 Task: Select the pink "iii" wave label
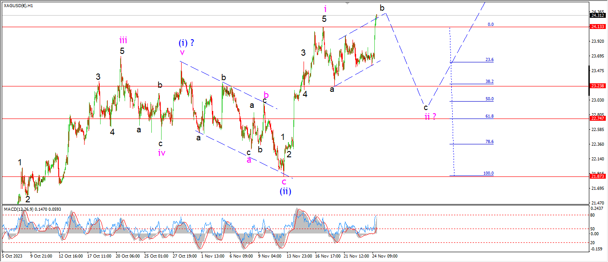pyautogui.click(x=123, y=40)
